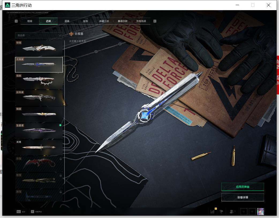The height and width of the screenshot is (218, 279).
Task: Select the locked blue axe skin
Action: coord(39,196)
